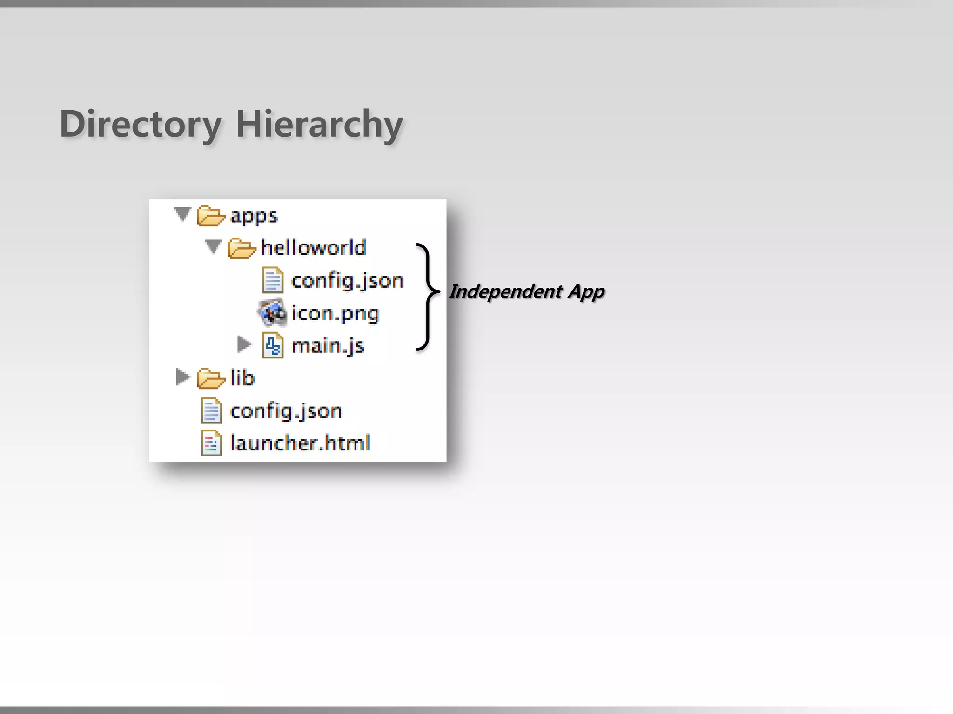This screenshot has width=953, height=714.
Task: Click the Independent App annotation text
Action: pos(526,291)
